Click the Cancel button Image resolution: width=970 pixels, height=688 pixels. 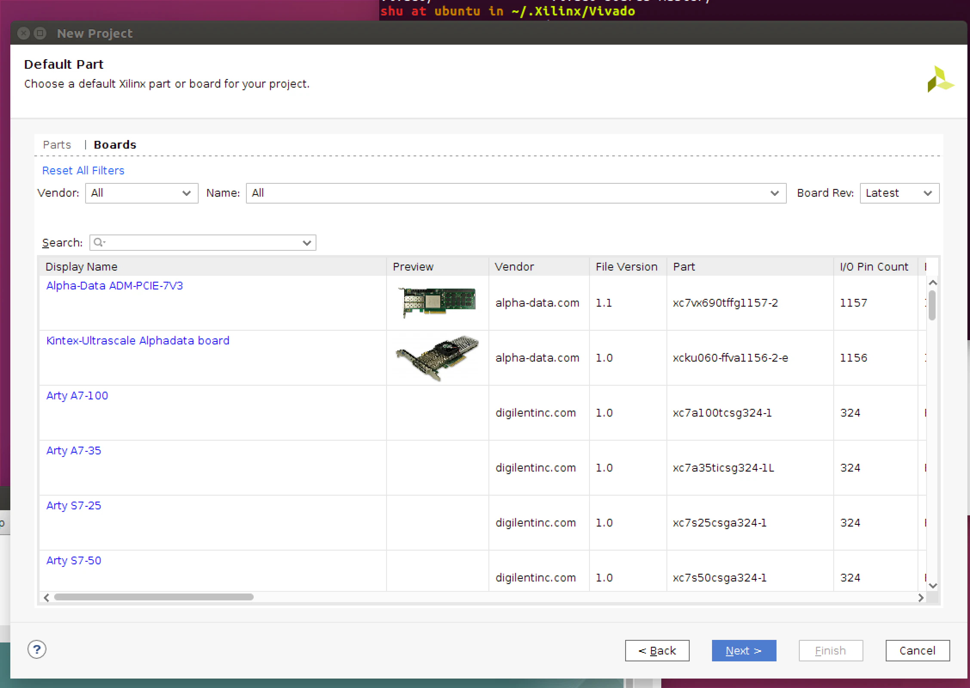918,651
